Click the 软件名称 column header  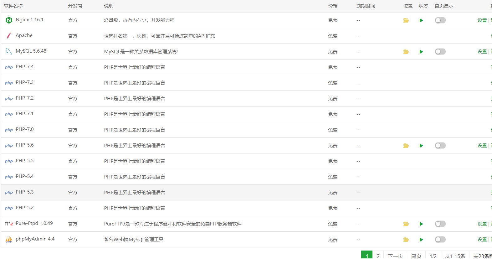[13, 6]
